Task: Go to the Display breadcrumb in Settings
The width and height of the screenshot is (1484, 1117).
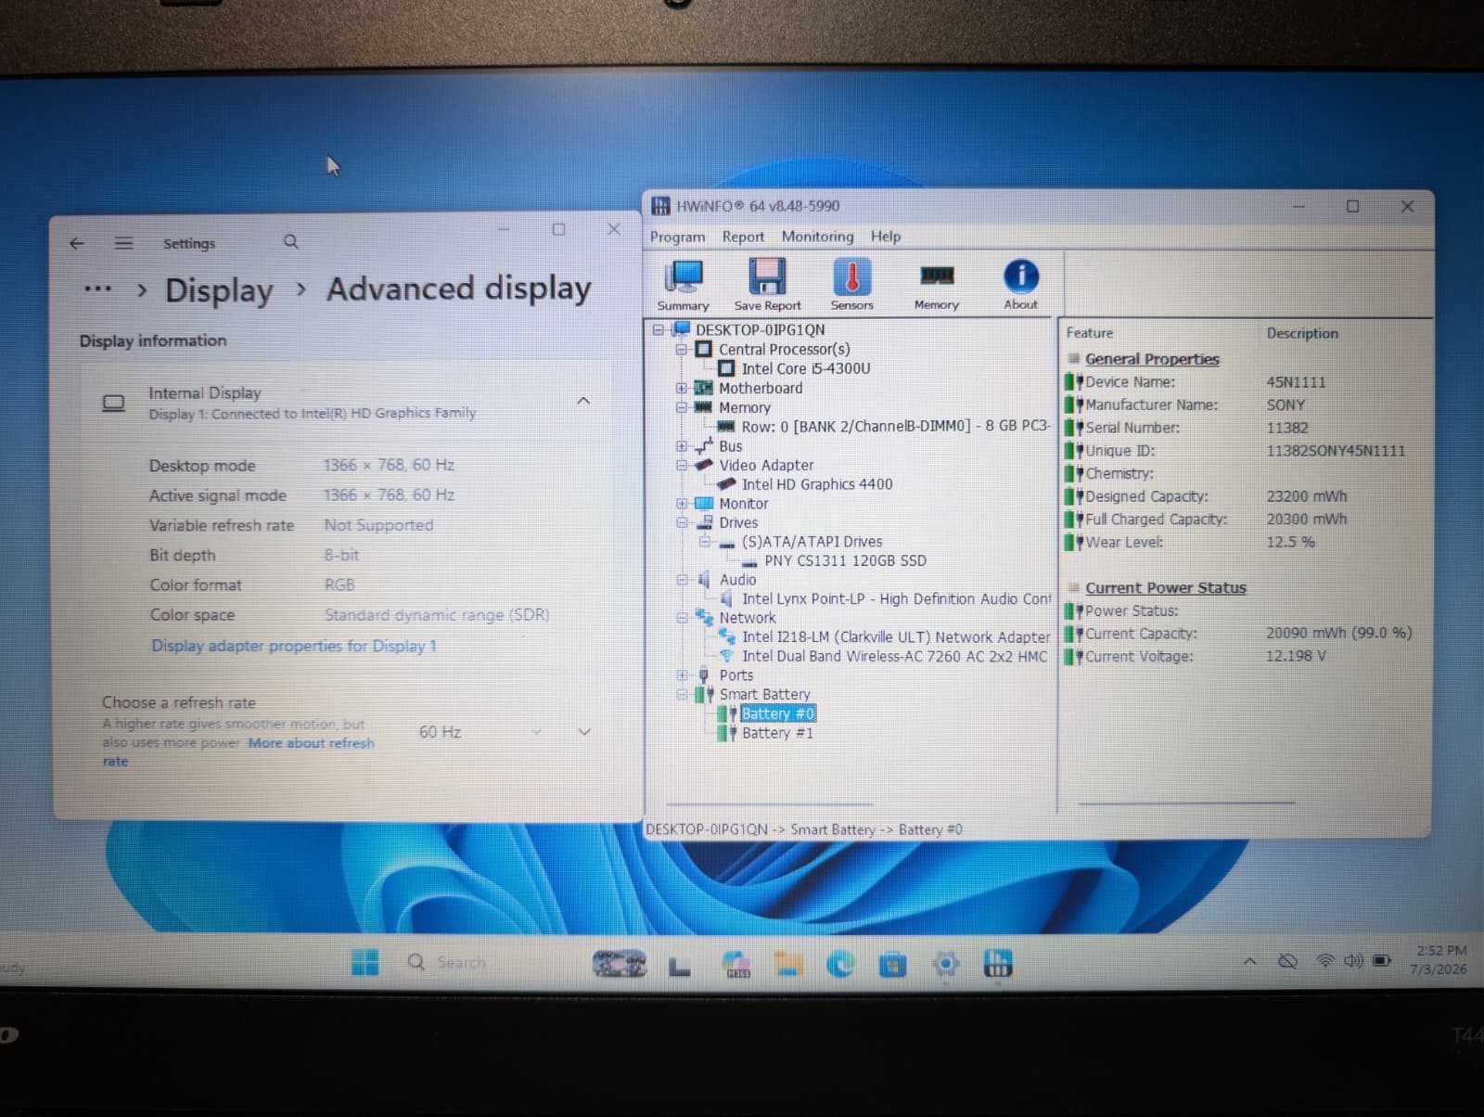Action: (219, 290)
